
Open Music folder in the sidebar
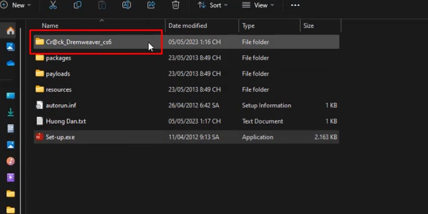pyautogui.click(x=10, y=161)
